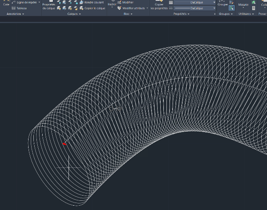Click the red grip point on helix

(x=64, y=143)
